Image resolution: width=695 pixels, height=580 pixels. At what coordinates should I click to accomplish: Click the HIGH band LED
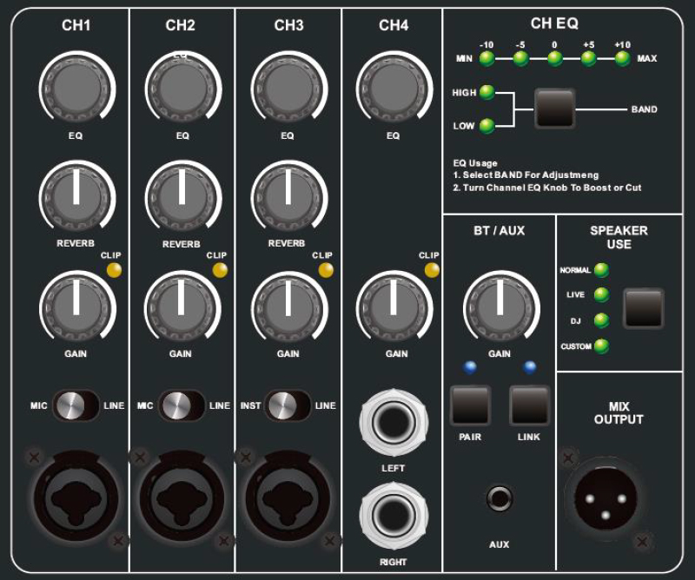tap(486, 92)
